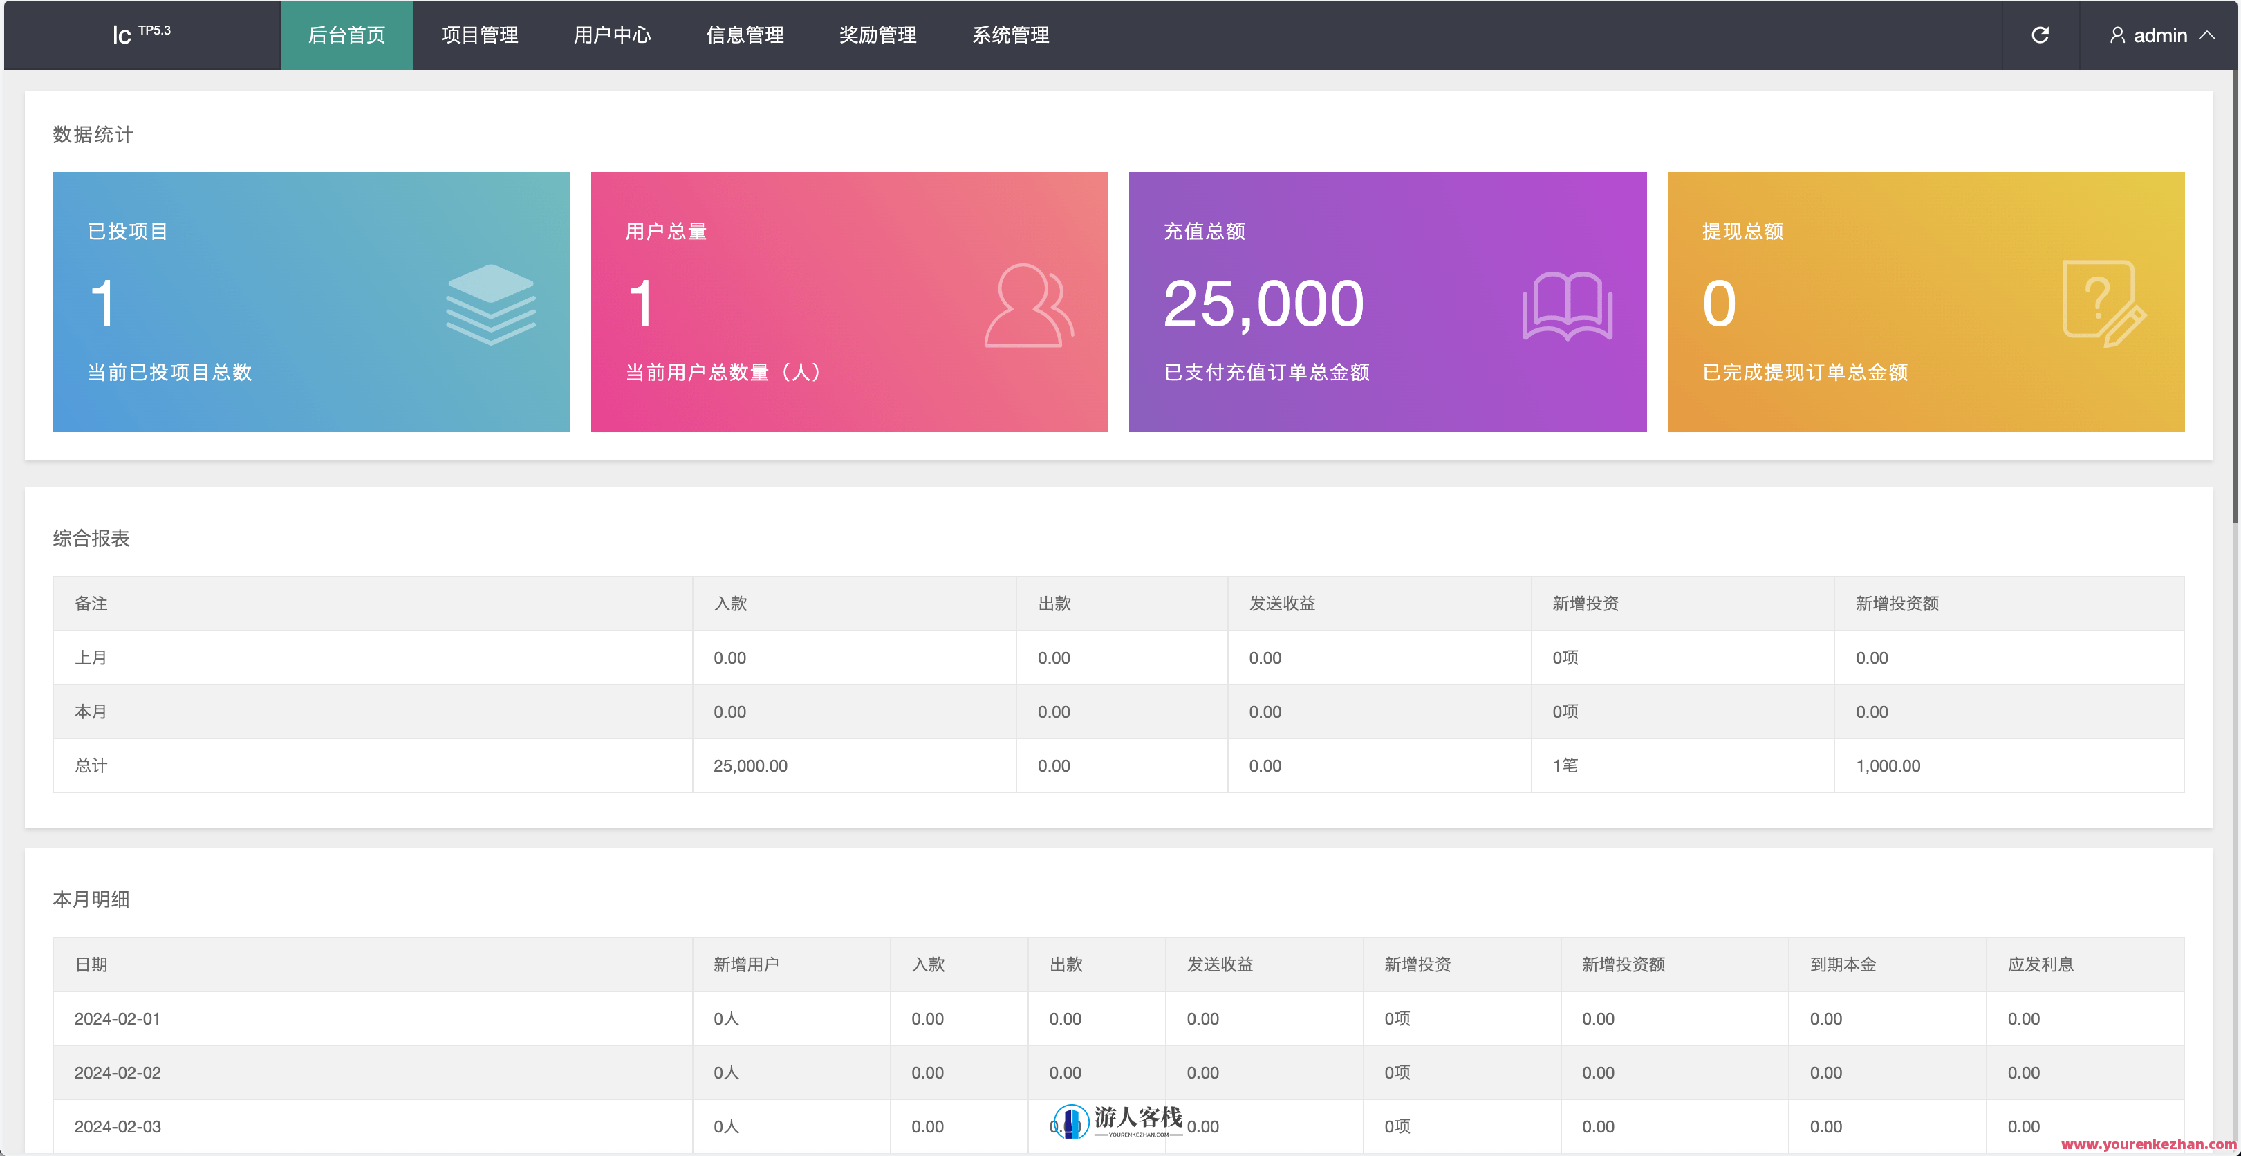The width and height of the screenshot is (2241, 1156).
Task: Switch to the 用户中心 section
Action: coord(613,35)
